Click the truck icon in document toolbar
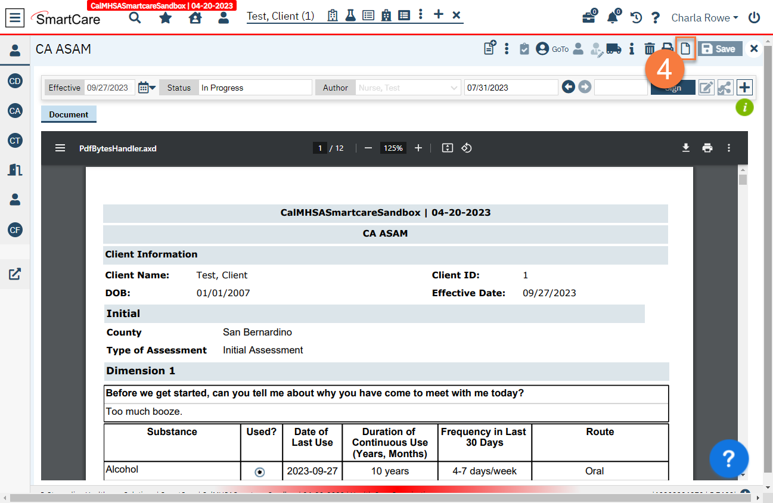 pyautogui.click(x=614, y=49)
